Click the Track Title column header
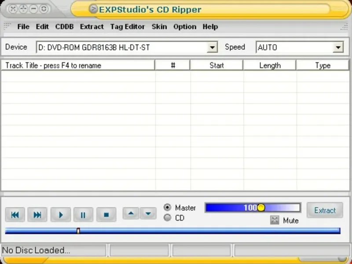This screenshot has width=352, height=264. (78, 65)
